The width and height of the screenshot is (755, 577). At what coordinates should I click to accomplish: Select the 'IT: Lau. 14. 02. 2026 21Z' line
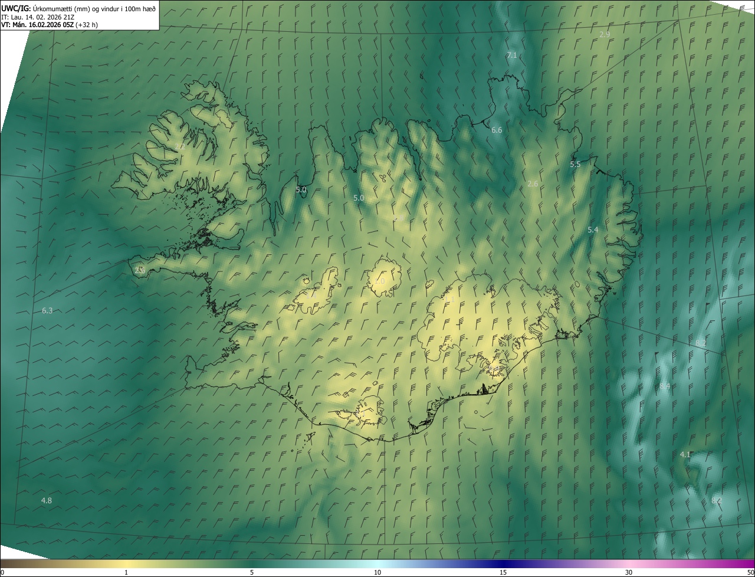[38, 17]
